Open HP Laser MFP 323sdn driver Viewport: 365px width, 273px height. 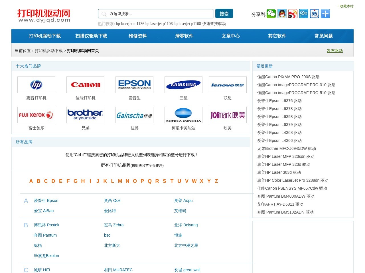286,156
